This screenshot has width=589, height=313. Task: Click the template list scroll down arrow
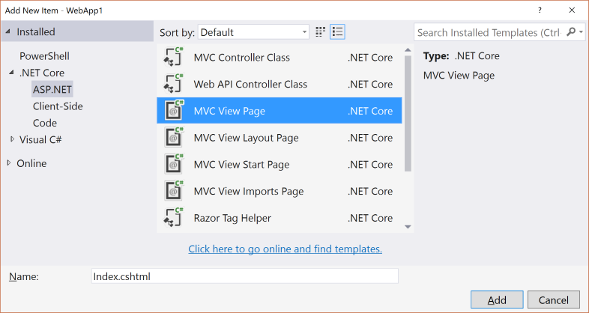[408, 227]
